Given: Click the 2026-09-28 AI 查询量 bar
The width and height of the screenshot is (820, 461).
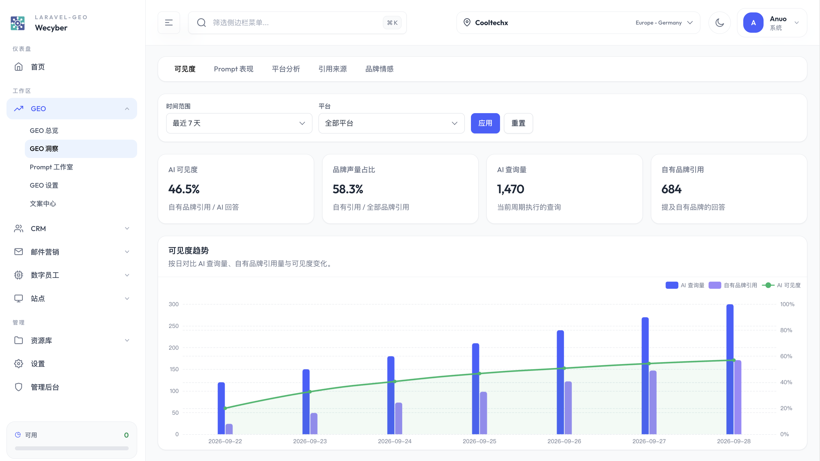Looking at the screenshot, I should click(730, 369).
